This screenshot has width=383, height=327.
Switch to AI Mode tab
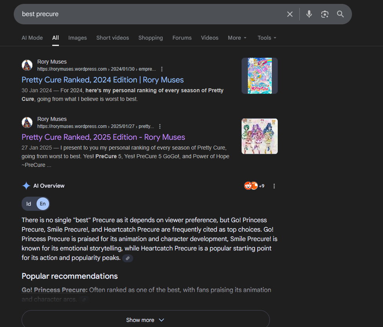[x=32, y=38]
